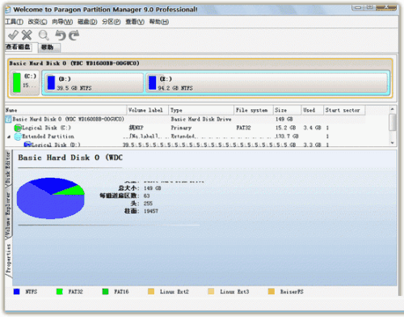This screenshot has width=404, height=317.
Task: Click the FAT32 green legend swatch
Action: [60, 291]
